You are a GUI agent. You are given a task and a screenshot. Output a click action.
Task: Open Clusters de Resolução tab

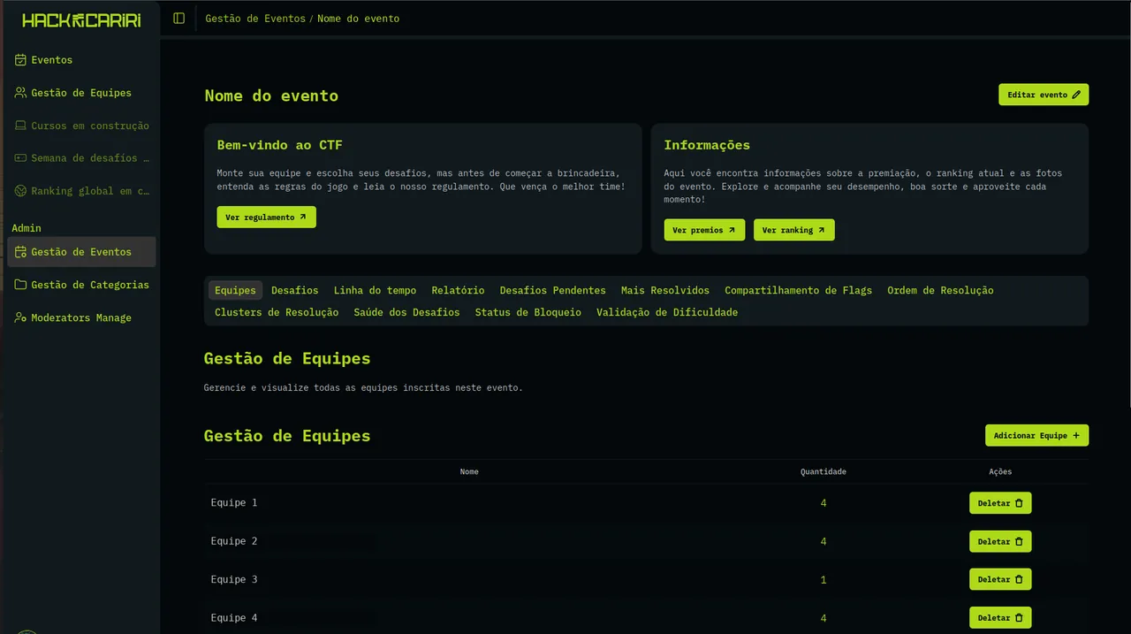[277, 312]
